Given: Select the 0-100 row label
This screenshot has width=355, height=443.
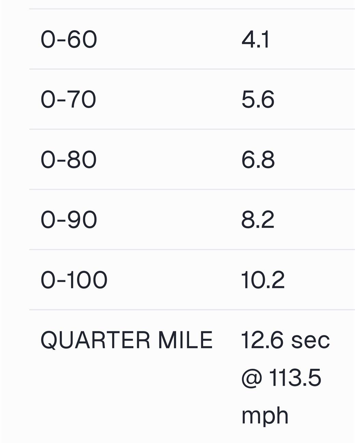Looking at the screenshot, I should [x=74, y=280].
